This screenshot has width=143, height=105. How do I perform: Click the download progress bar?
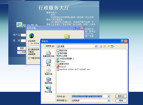pos(34,47)
